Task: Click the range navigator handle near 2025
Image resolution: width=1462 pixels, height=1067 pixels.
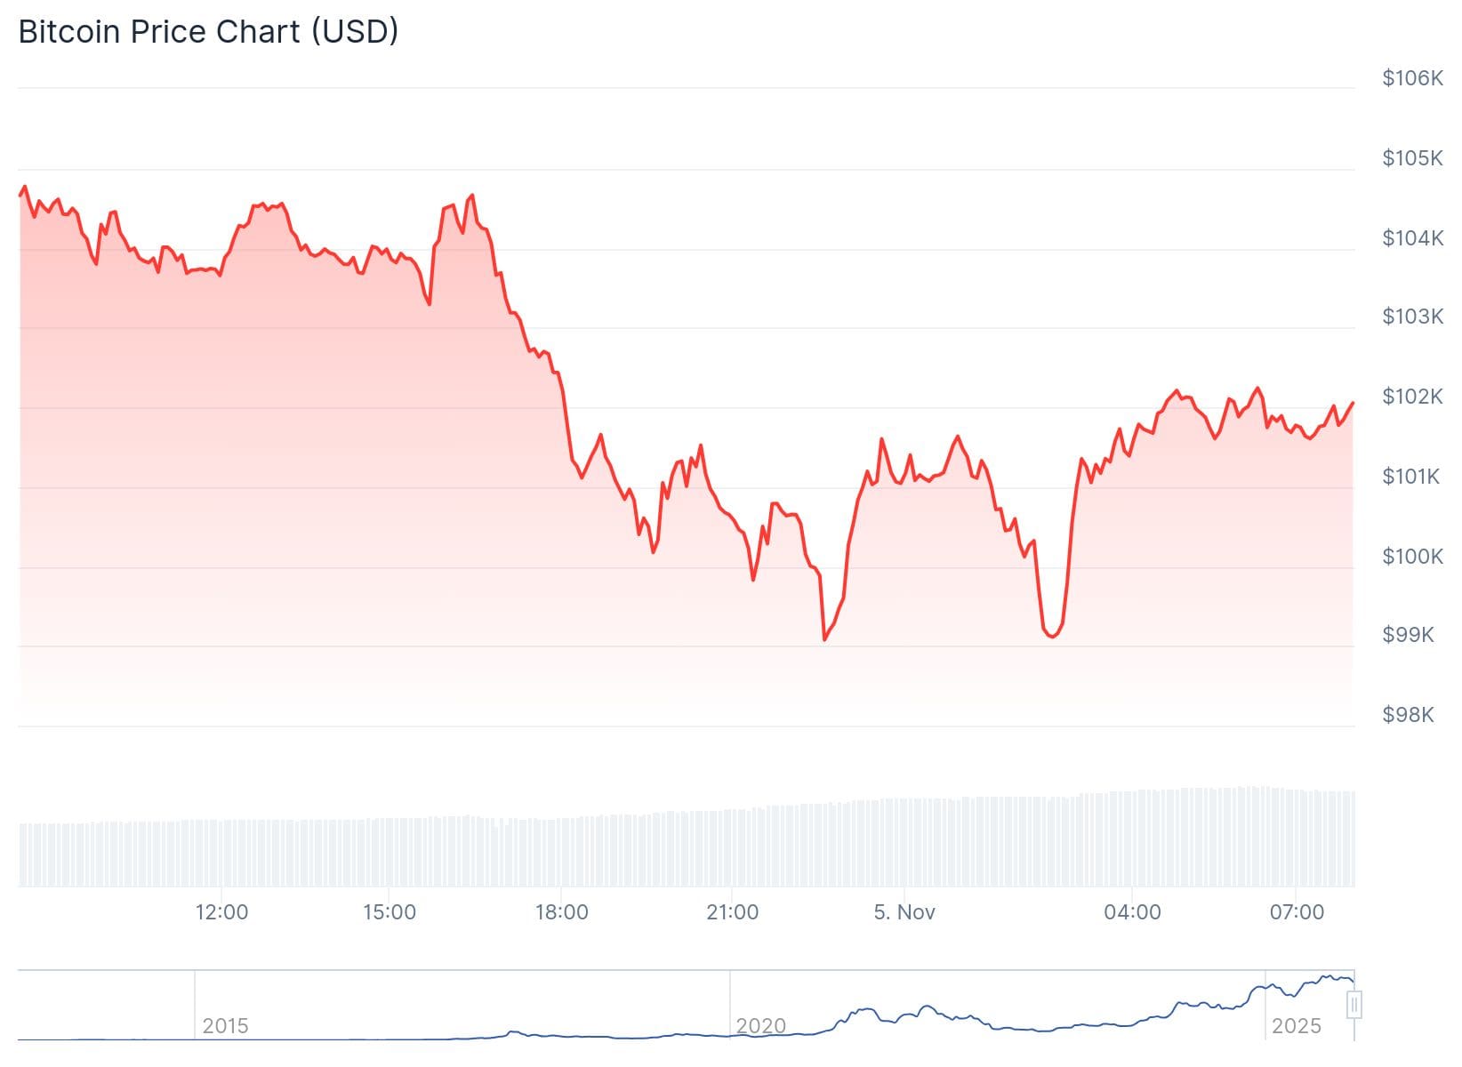Action: tap(1354, 1006)
